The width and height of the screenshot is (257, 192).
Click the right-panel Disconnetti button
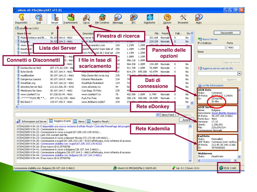[x=227, y=33]
